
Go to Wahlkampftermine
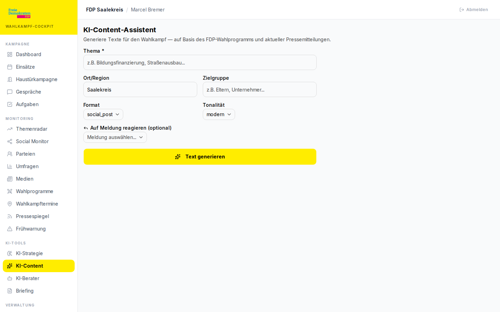click(39, 204)
